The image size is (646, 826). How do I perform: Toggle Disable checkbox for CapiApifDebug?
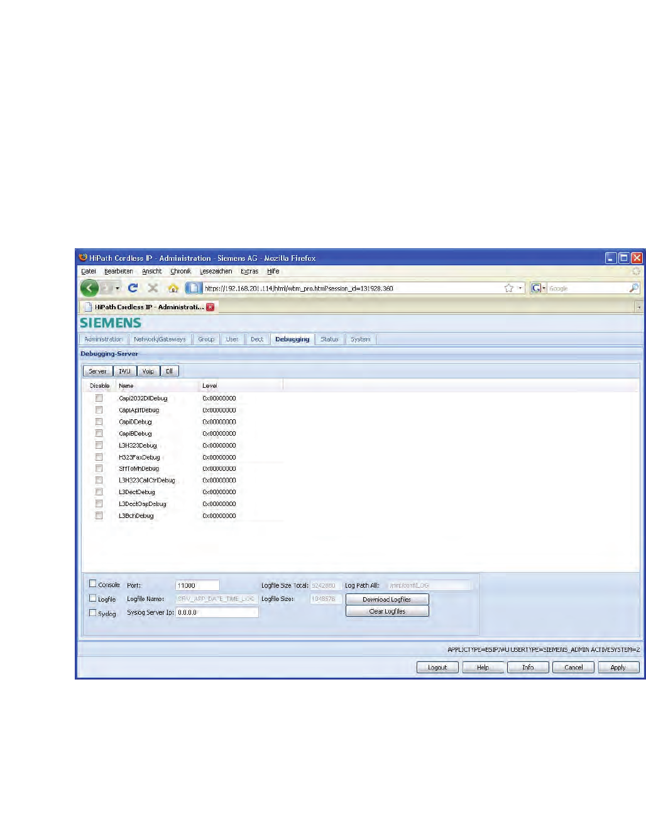click(x=99, y=410)
